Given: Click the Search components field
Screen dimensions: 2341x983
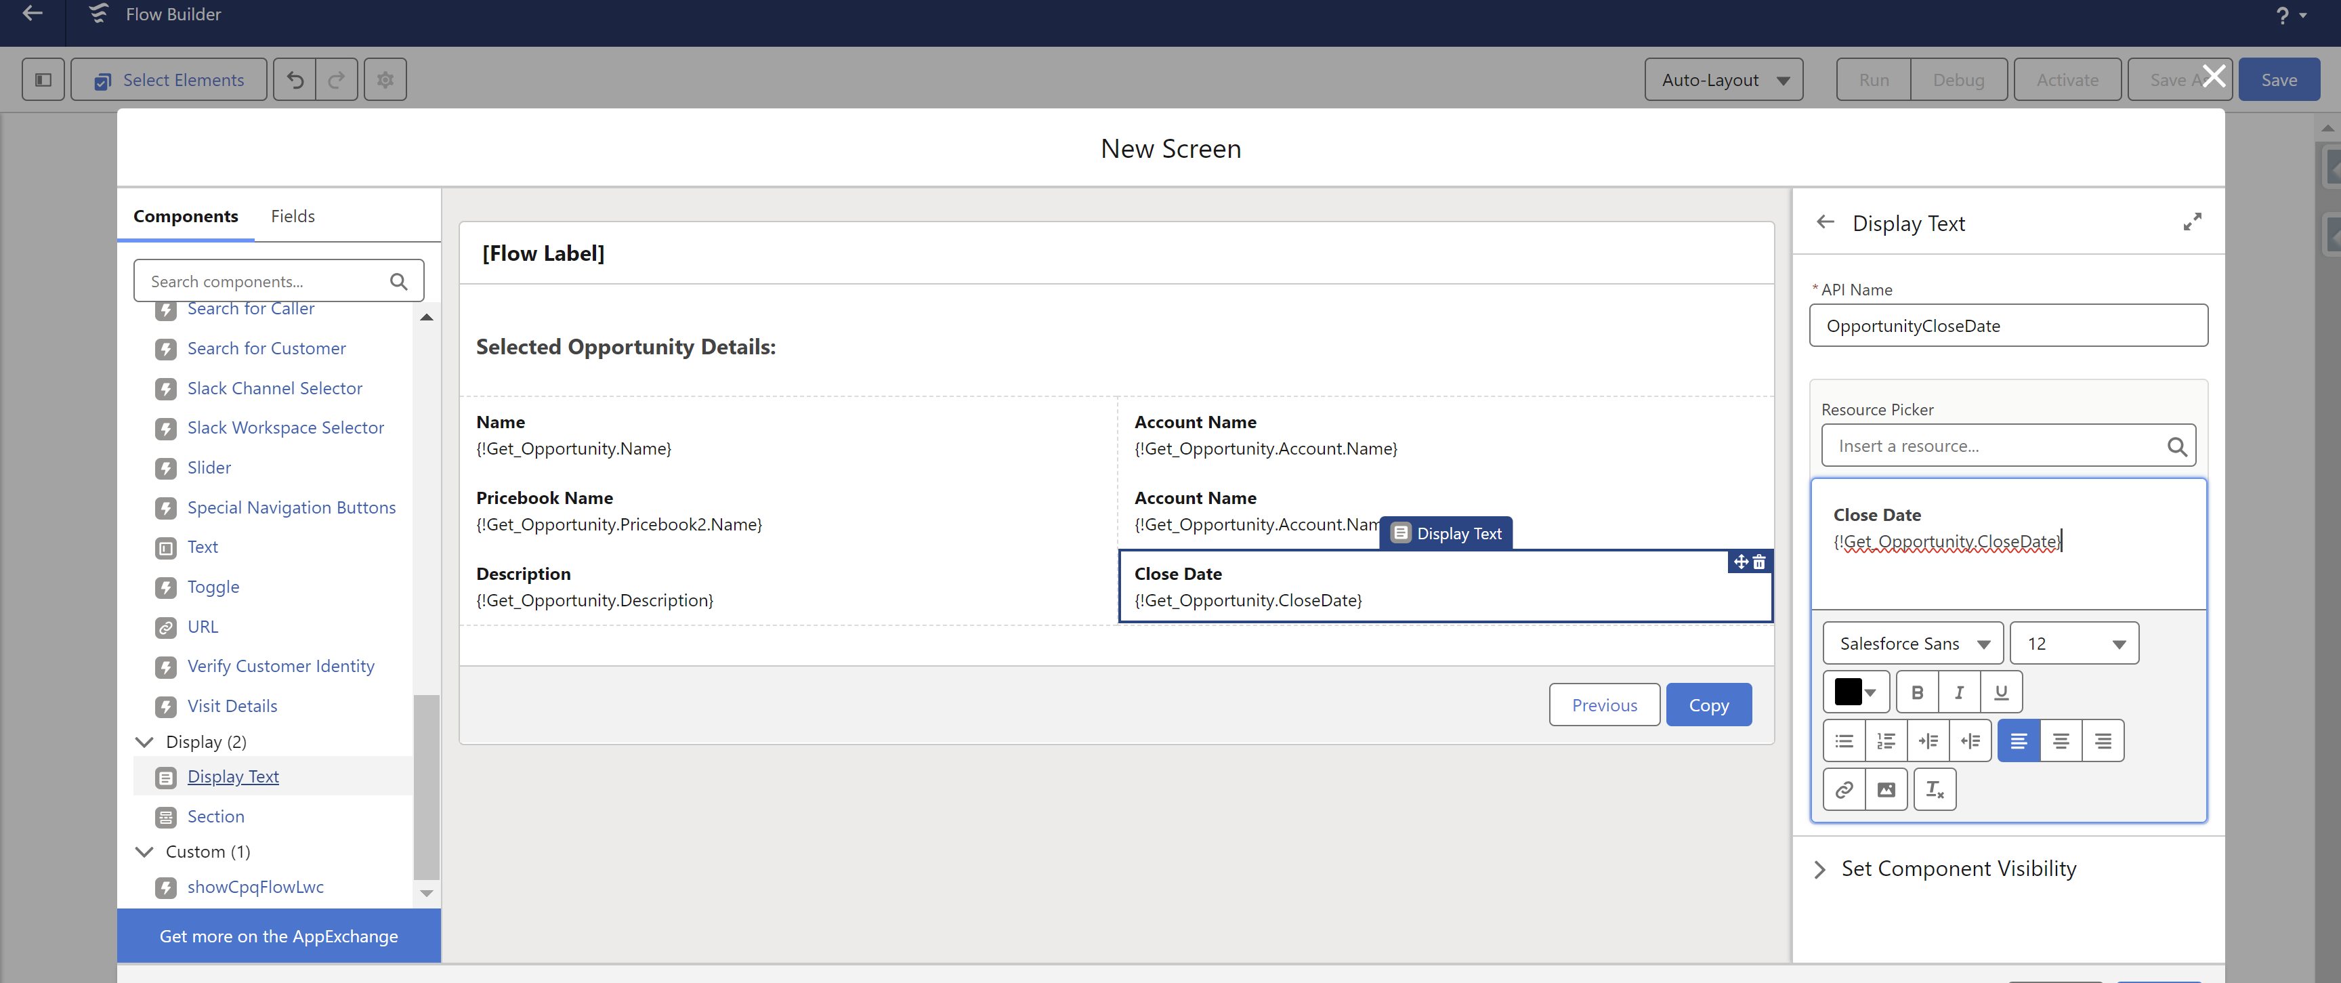Looking at the screenshot, I should pos(278,282).
